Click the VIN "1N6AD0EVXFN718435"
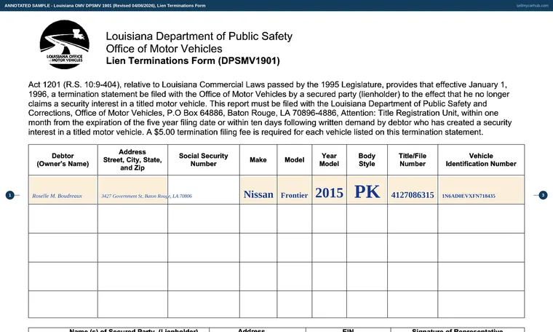This screenshot has width=553, height=332. coord(469,196)
